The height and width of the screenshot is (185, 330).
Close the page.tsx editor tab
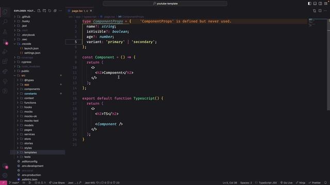point(91,11)
